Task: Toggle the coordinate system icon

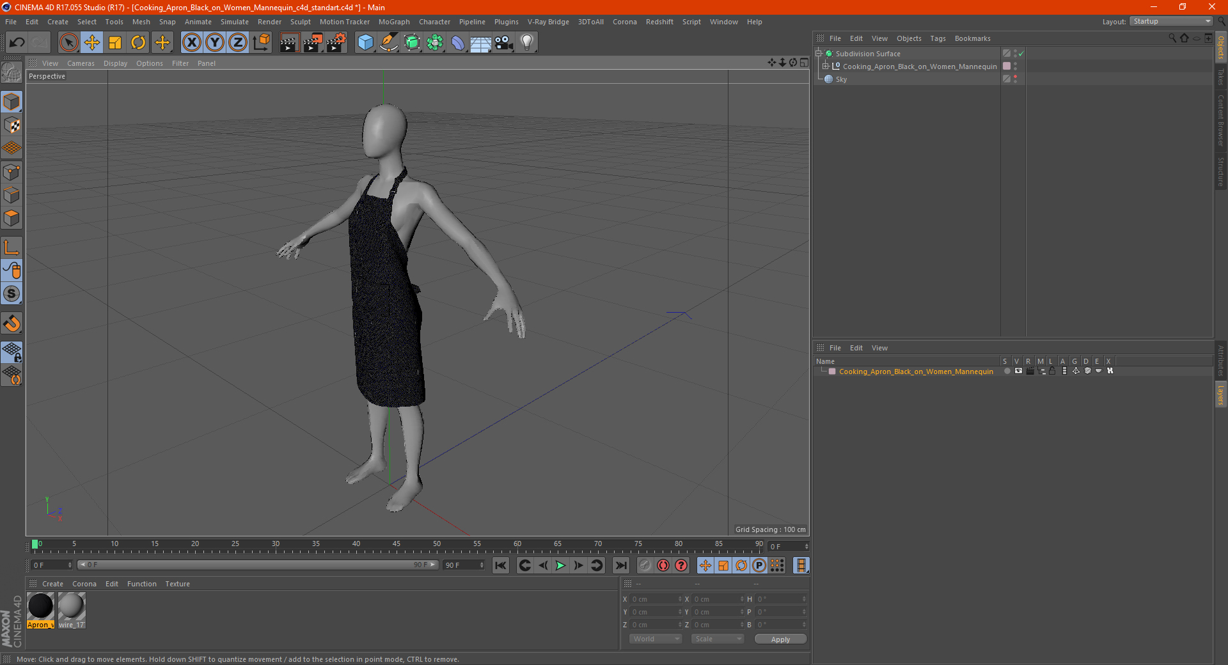Action: coord(262,43)
